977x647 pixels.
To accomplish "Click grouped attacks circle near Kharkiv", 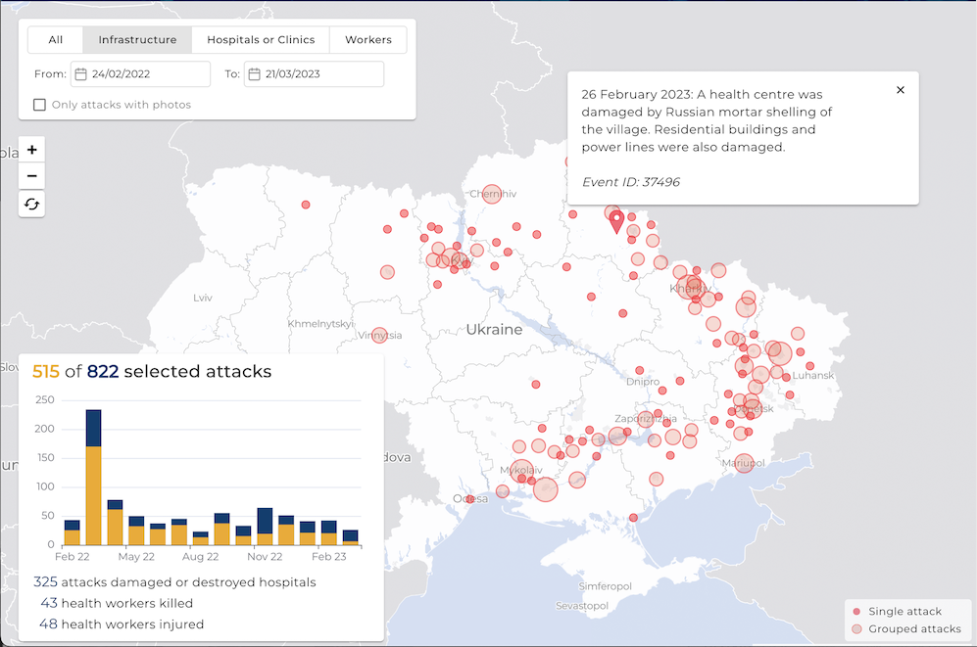I will (691, 288).
